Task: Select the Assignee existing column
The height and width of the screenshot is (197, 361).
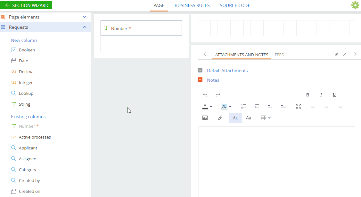Action: [x=24, y=159]
